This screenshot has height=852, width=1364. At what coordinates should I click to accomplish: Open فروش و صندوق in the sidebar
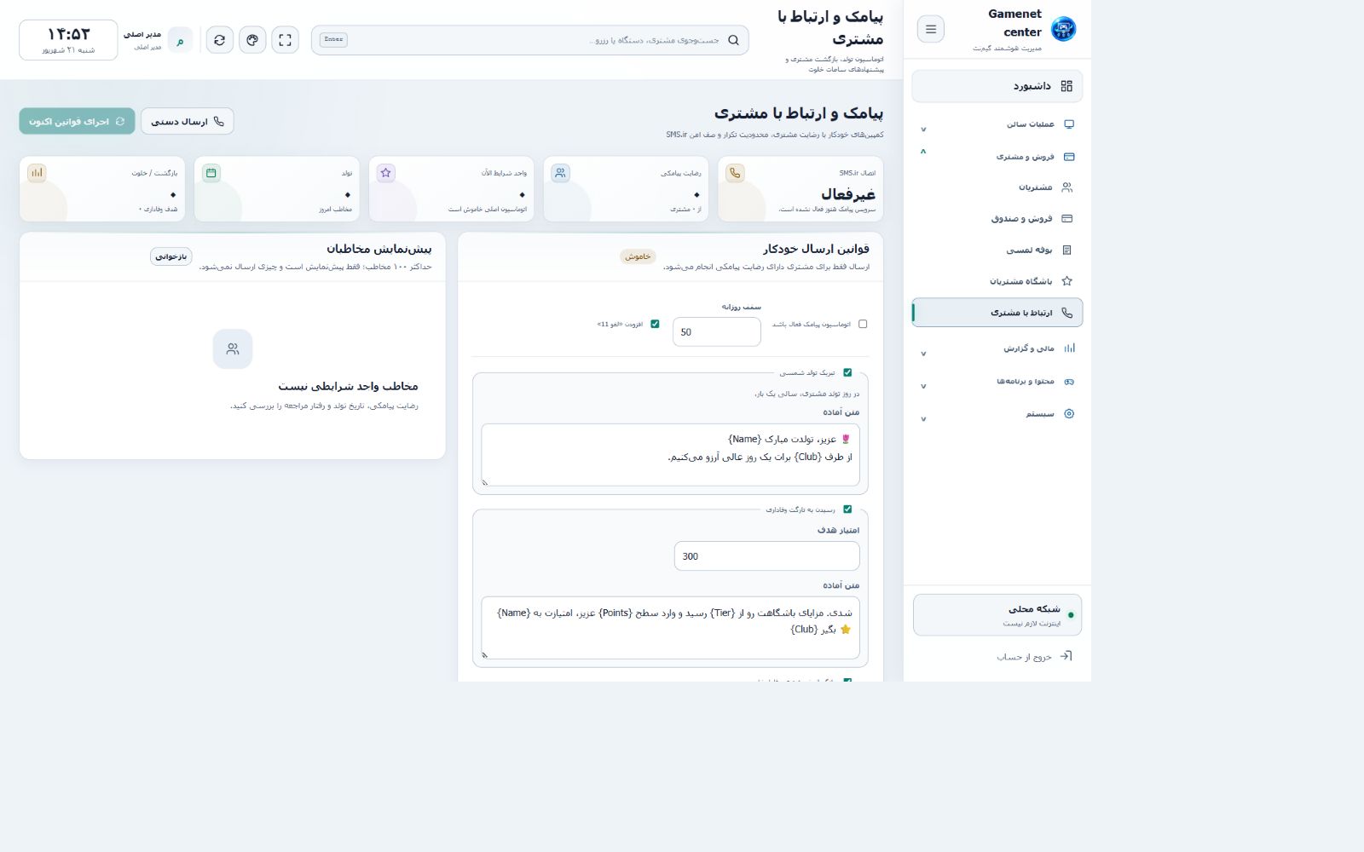[x=997, y=219]
